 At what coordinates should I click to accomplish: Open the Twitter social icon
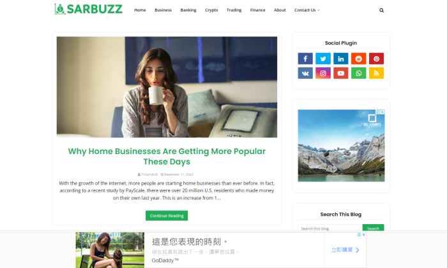323,59
